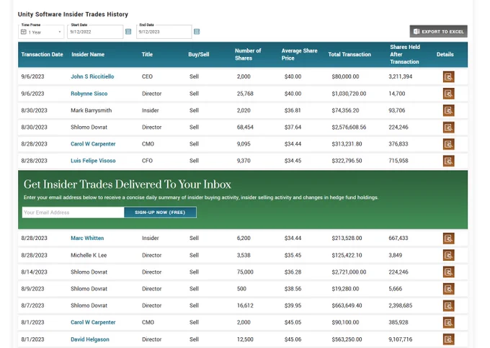The height and width of the screenshot is (348, 490).
Task: Select the Mark Barrysmith name cell
Action: pyautogui.click(x=92, y=110)
